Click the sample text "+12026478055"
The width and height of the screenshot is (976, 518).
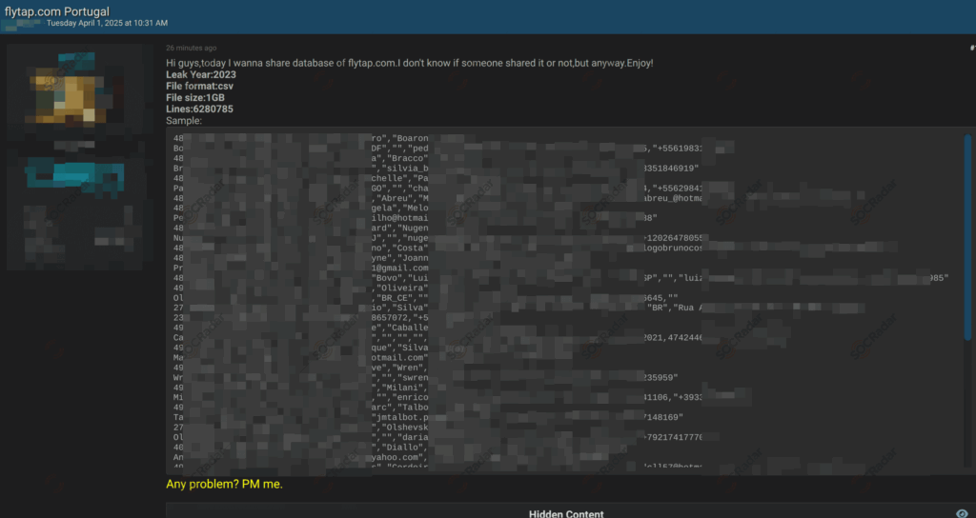pyautogui.click(x=673, y=238)
